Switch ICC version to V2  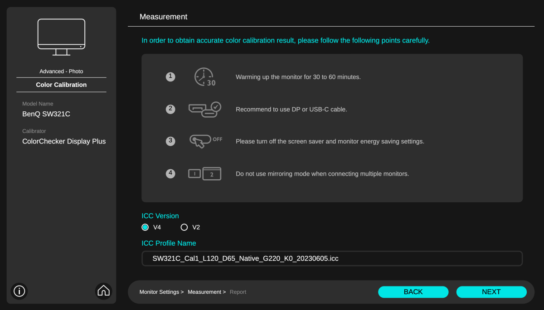click(x=184, y=227)
